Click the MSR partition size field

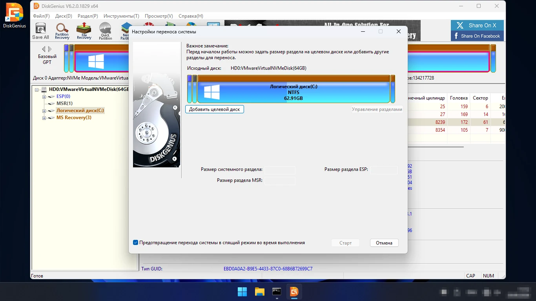(x=280, y=181)
